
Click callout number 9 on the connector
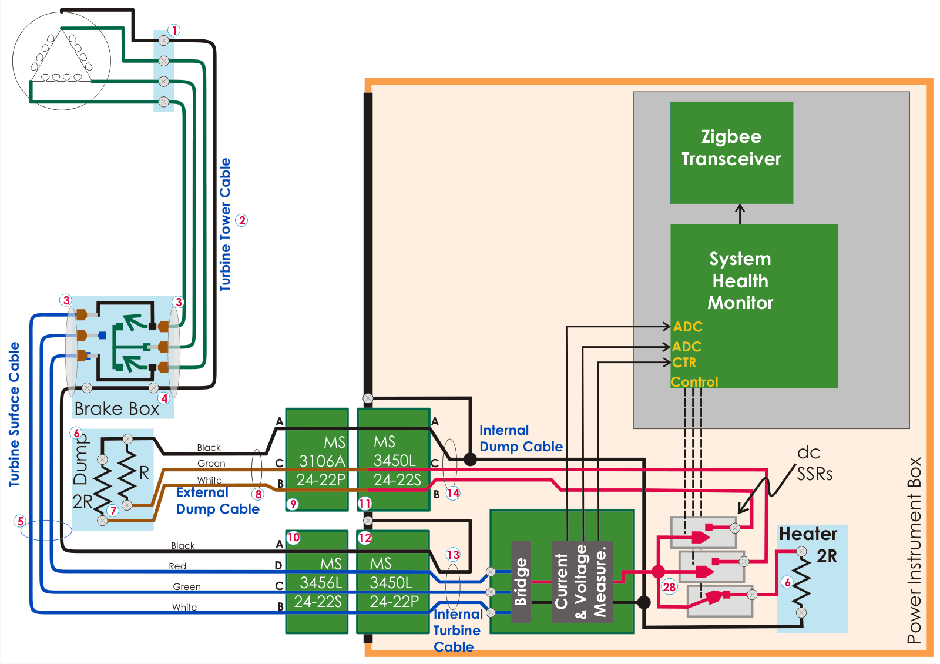coord(293,504)
